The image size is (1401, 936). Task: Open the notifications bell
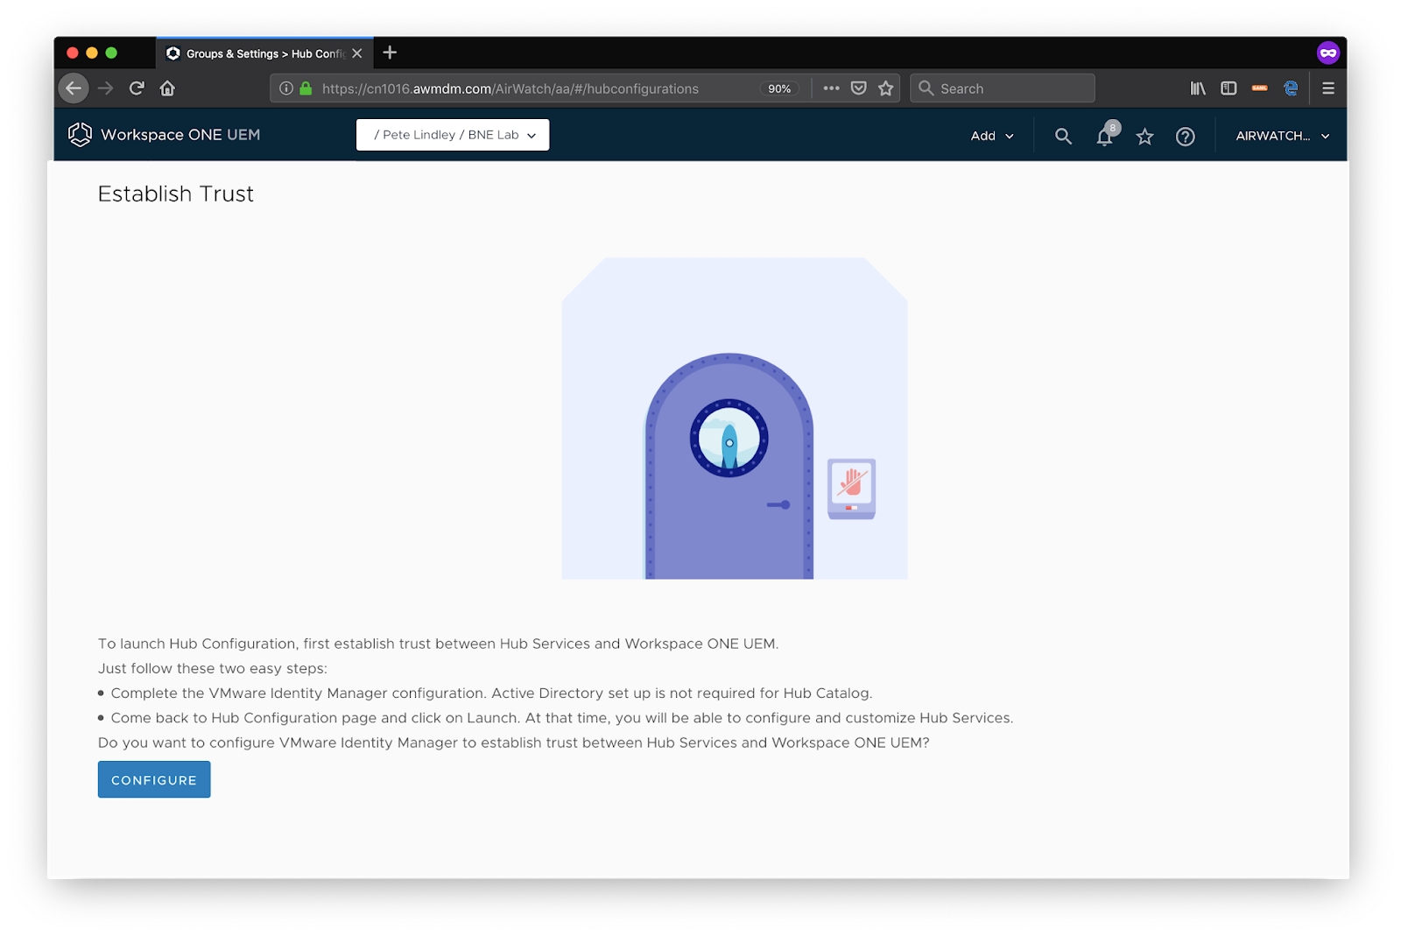1106,136
